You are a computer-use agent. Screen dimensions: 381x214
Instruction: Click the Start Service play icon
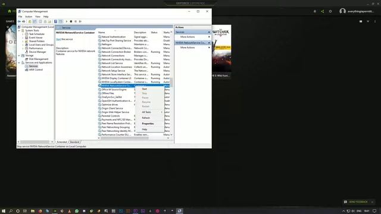tap(66, 21)
